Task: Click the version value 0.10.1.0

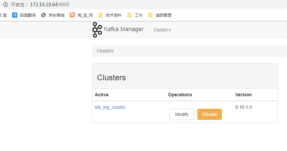Action: (x=244, y=107)
